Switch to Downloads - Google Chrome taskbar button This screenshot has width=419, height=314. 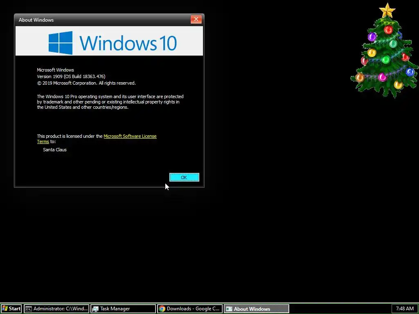[x=190, y=309]
